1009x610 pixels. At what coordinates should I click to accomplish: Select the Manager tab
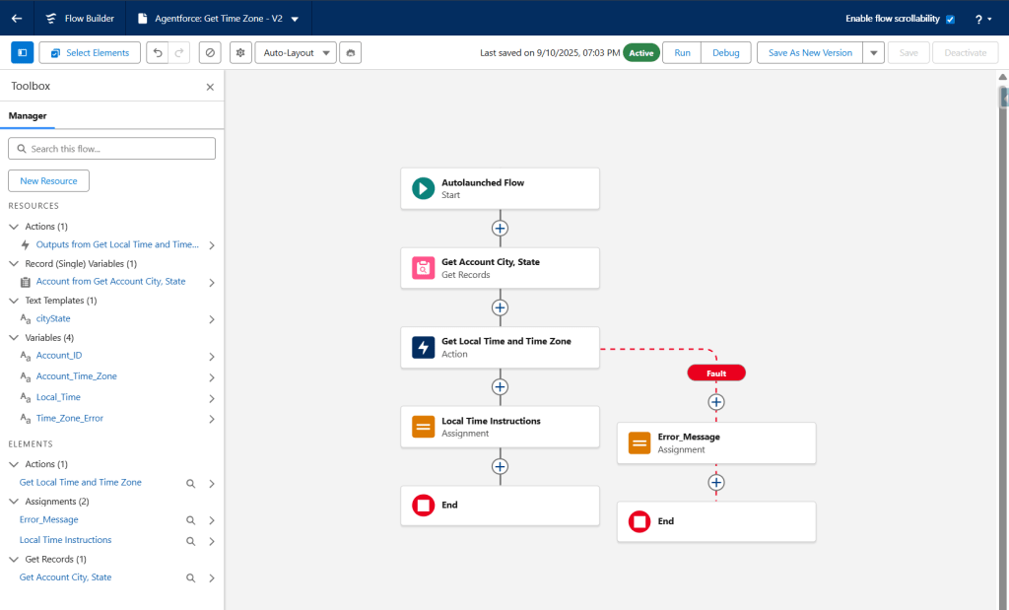(28, 116)
